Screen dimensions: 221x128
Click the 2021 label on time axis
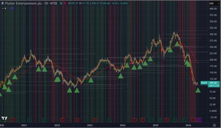coord(24,125)
